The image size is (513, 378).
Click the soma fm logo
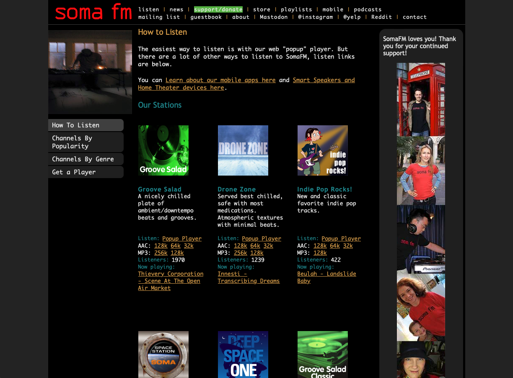click(93, 12)
